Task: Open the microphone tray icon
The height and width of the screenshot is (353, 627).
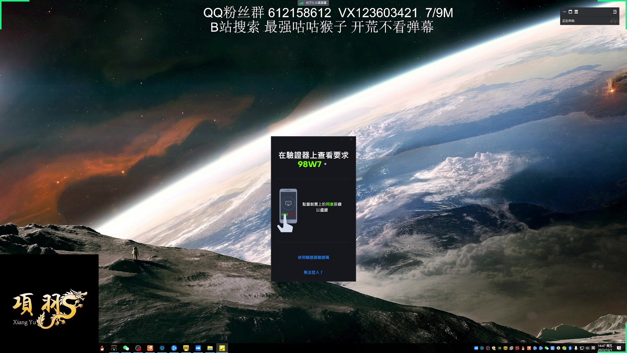Action: [576, 348]
